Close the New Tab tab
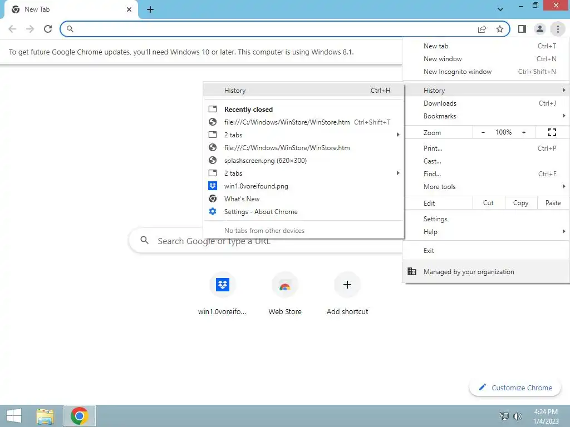 [129, 9]
